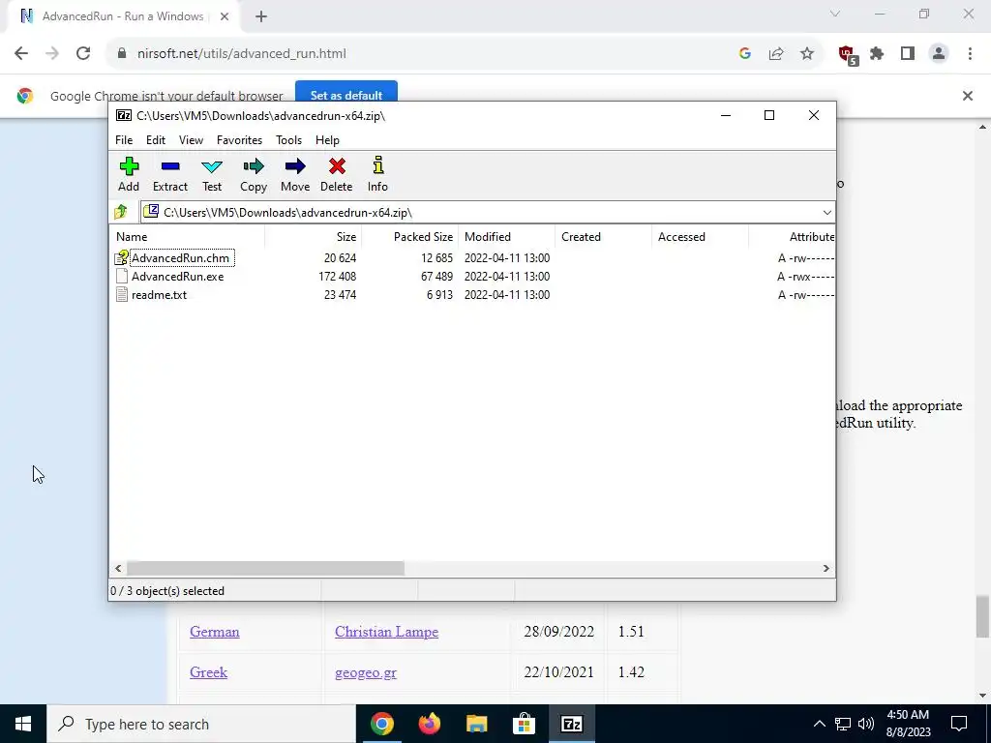The width and height of the screenshot is (991, 743).
Task: Click the size value 172 408
Action: click(338, 276)
